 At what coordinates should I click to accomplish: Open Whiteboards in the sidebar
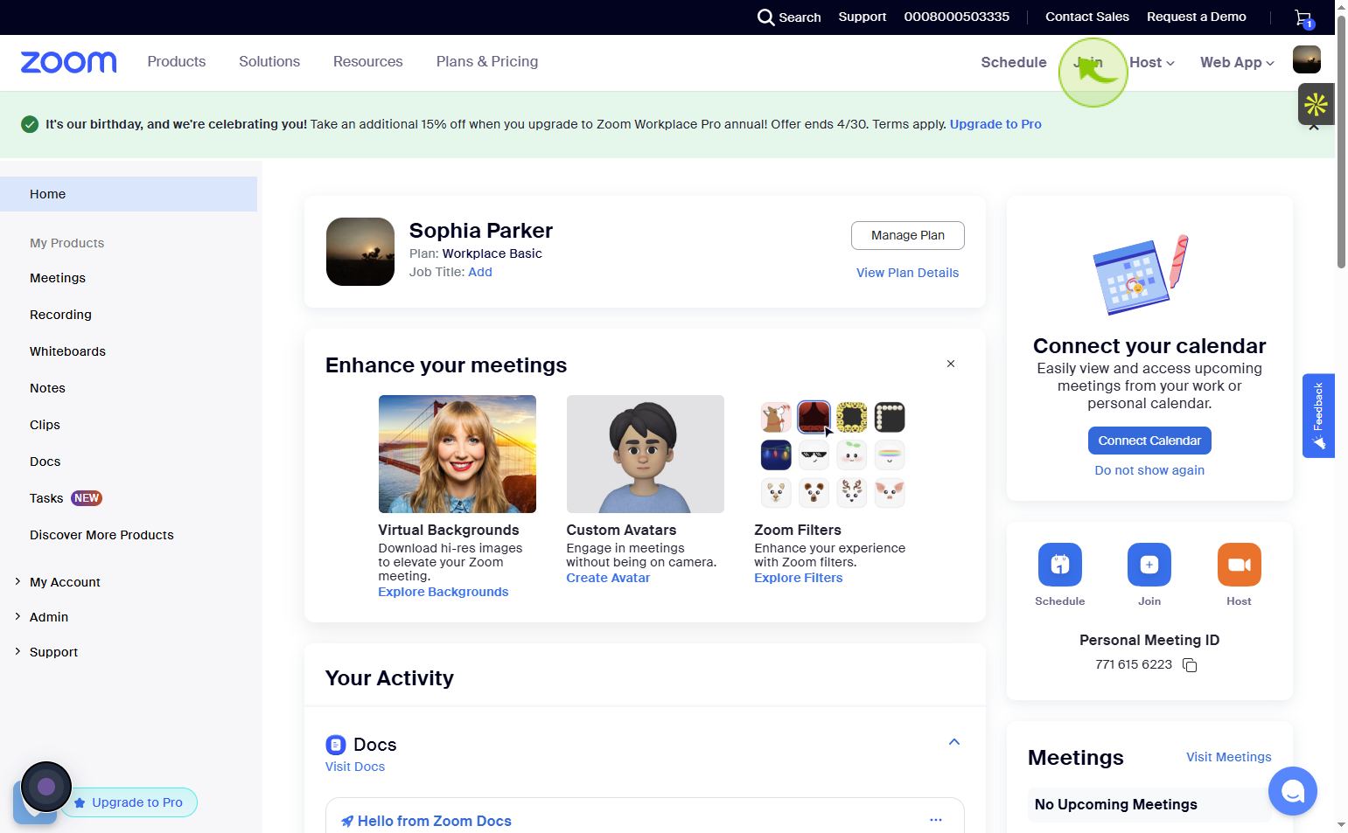pos(67,351)
